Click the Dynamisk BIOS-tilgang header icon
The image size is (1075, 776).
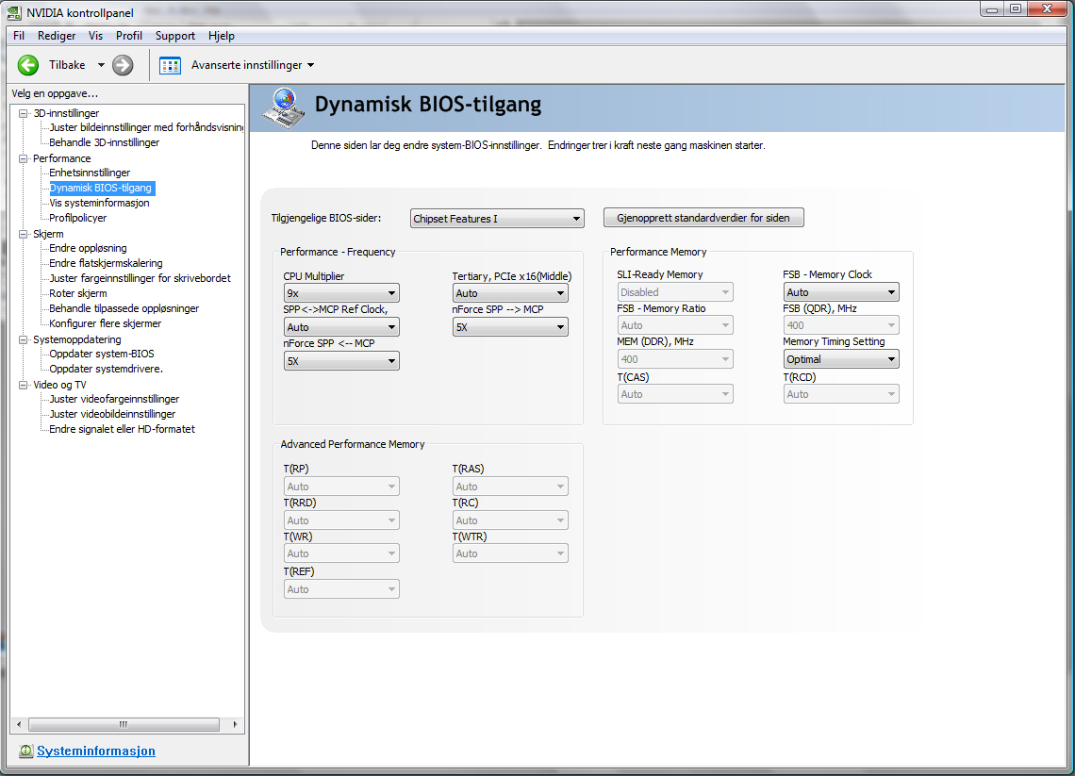pos(284,108)
